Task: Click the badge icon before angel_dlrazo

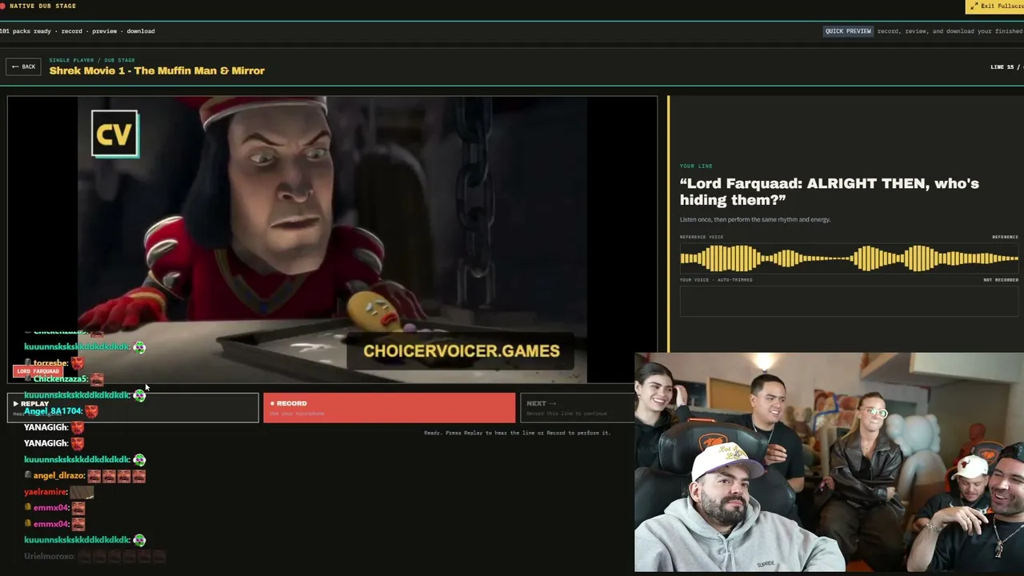Action: [x=28, y=475]
